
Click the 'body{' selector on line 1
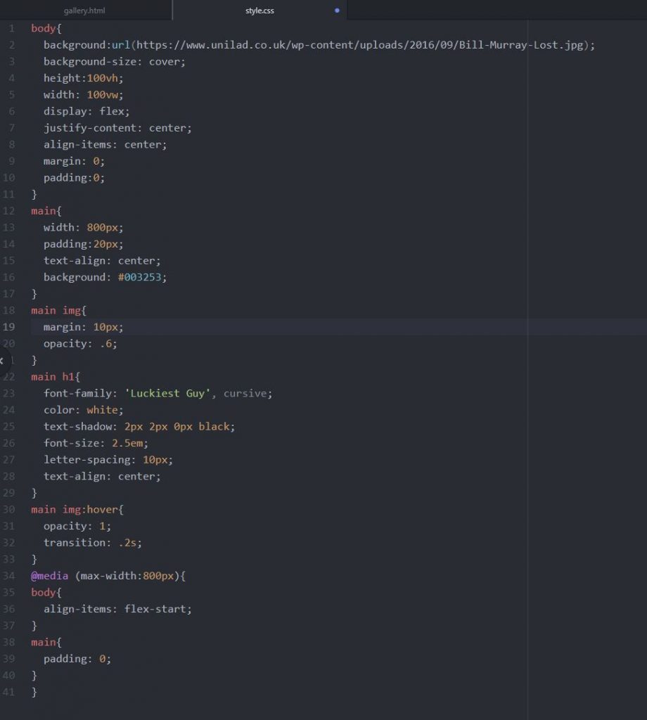(x=46, y=28)
